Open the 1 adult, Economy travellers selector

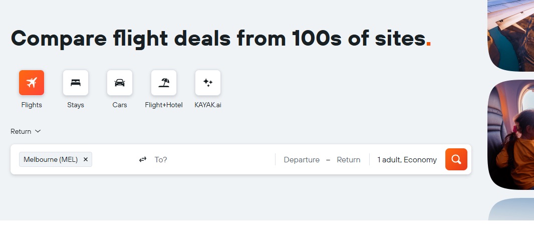pyautogui.click(x=407, y=159)
